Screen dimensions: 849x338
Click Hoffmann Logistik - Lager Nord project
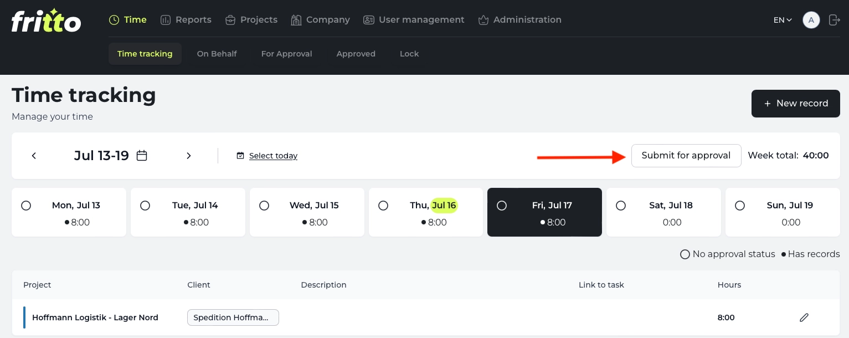[95, 317]
